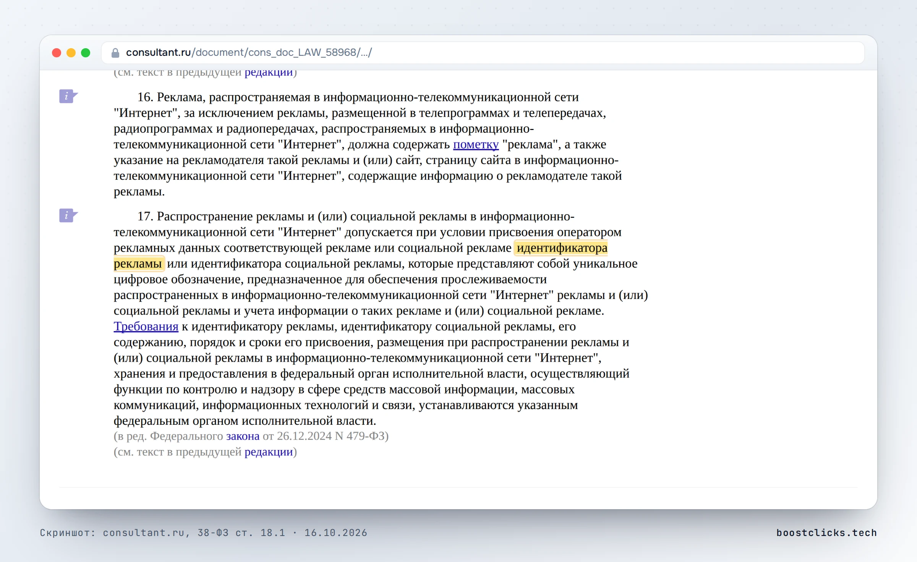Open the "редакции" link below paragraph 17
Screen dimensions: 917x562
(x=269, y=452)
